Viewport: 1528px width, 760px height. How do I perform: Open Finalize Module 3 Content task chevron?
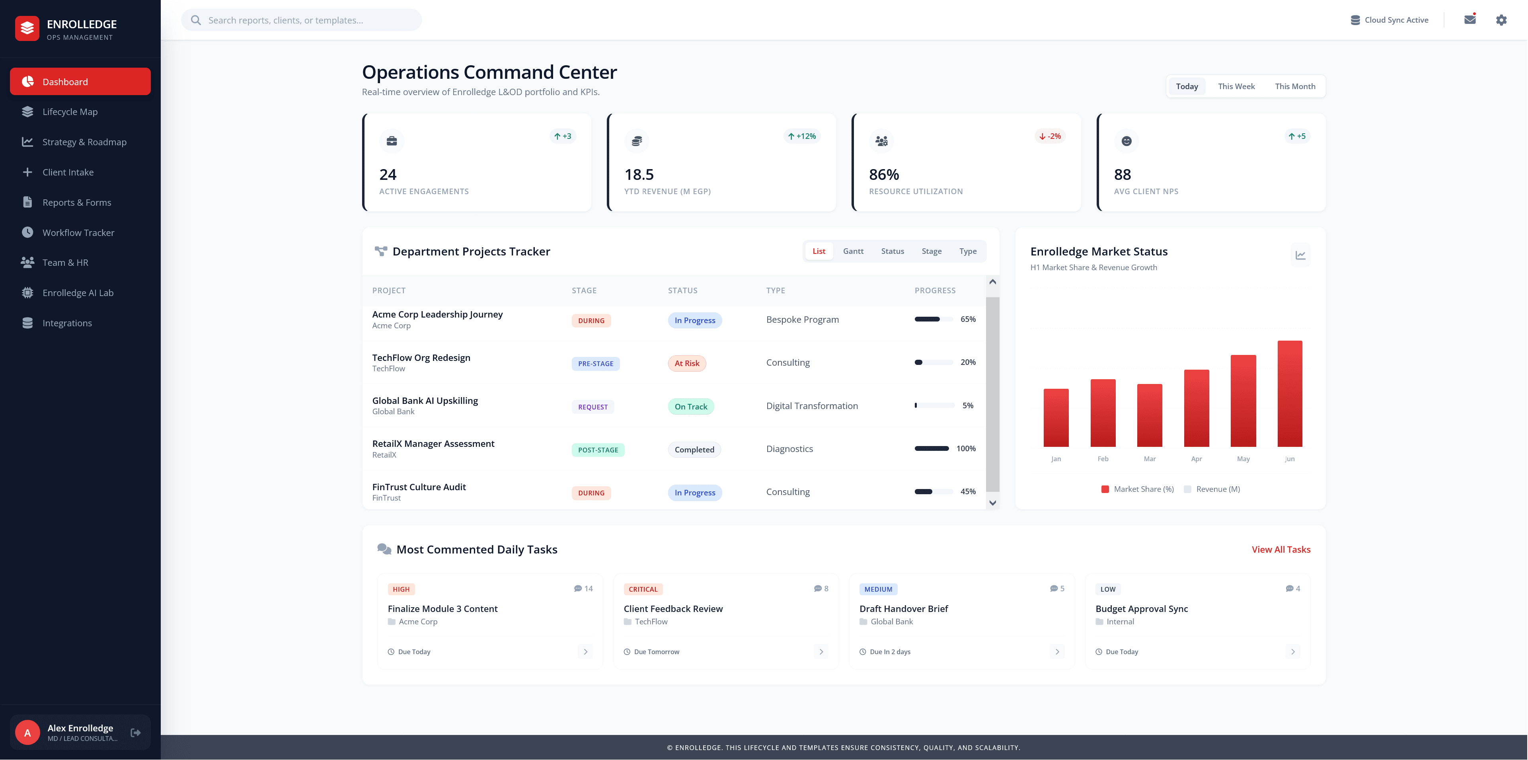(585, 651)
